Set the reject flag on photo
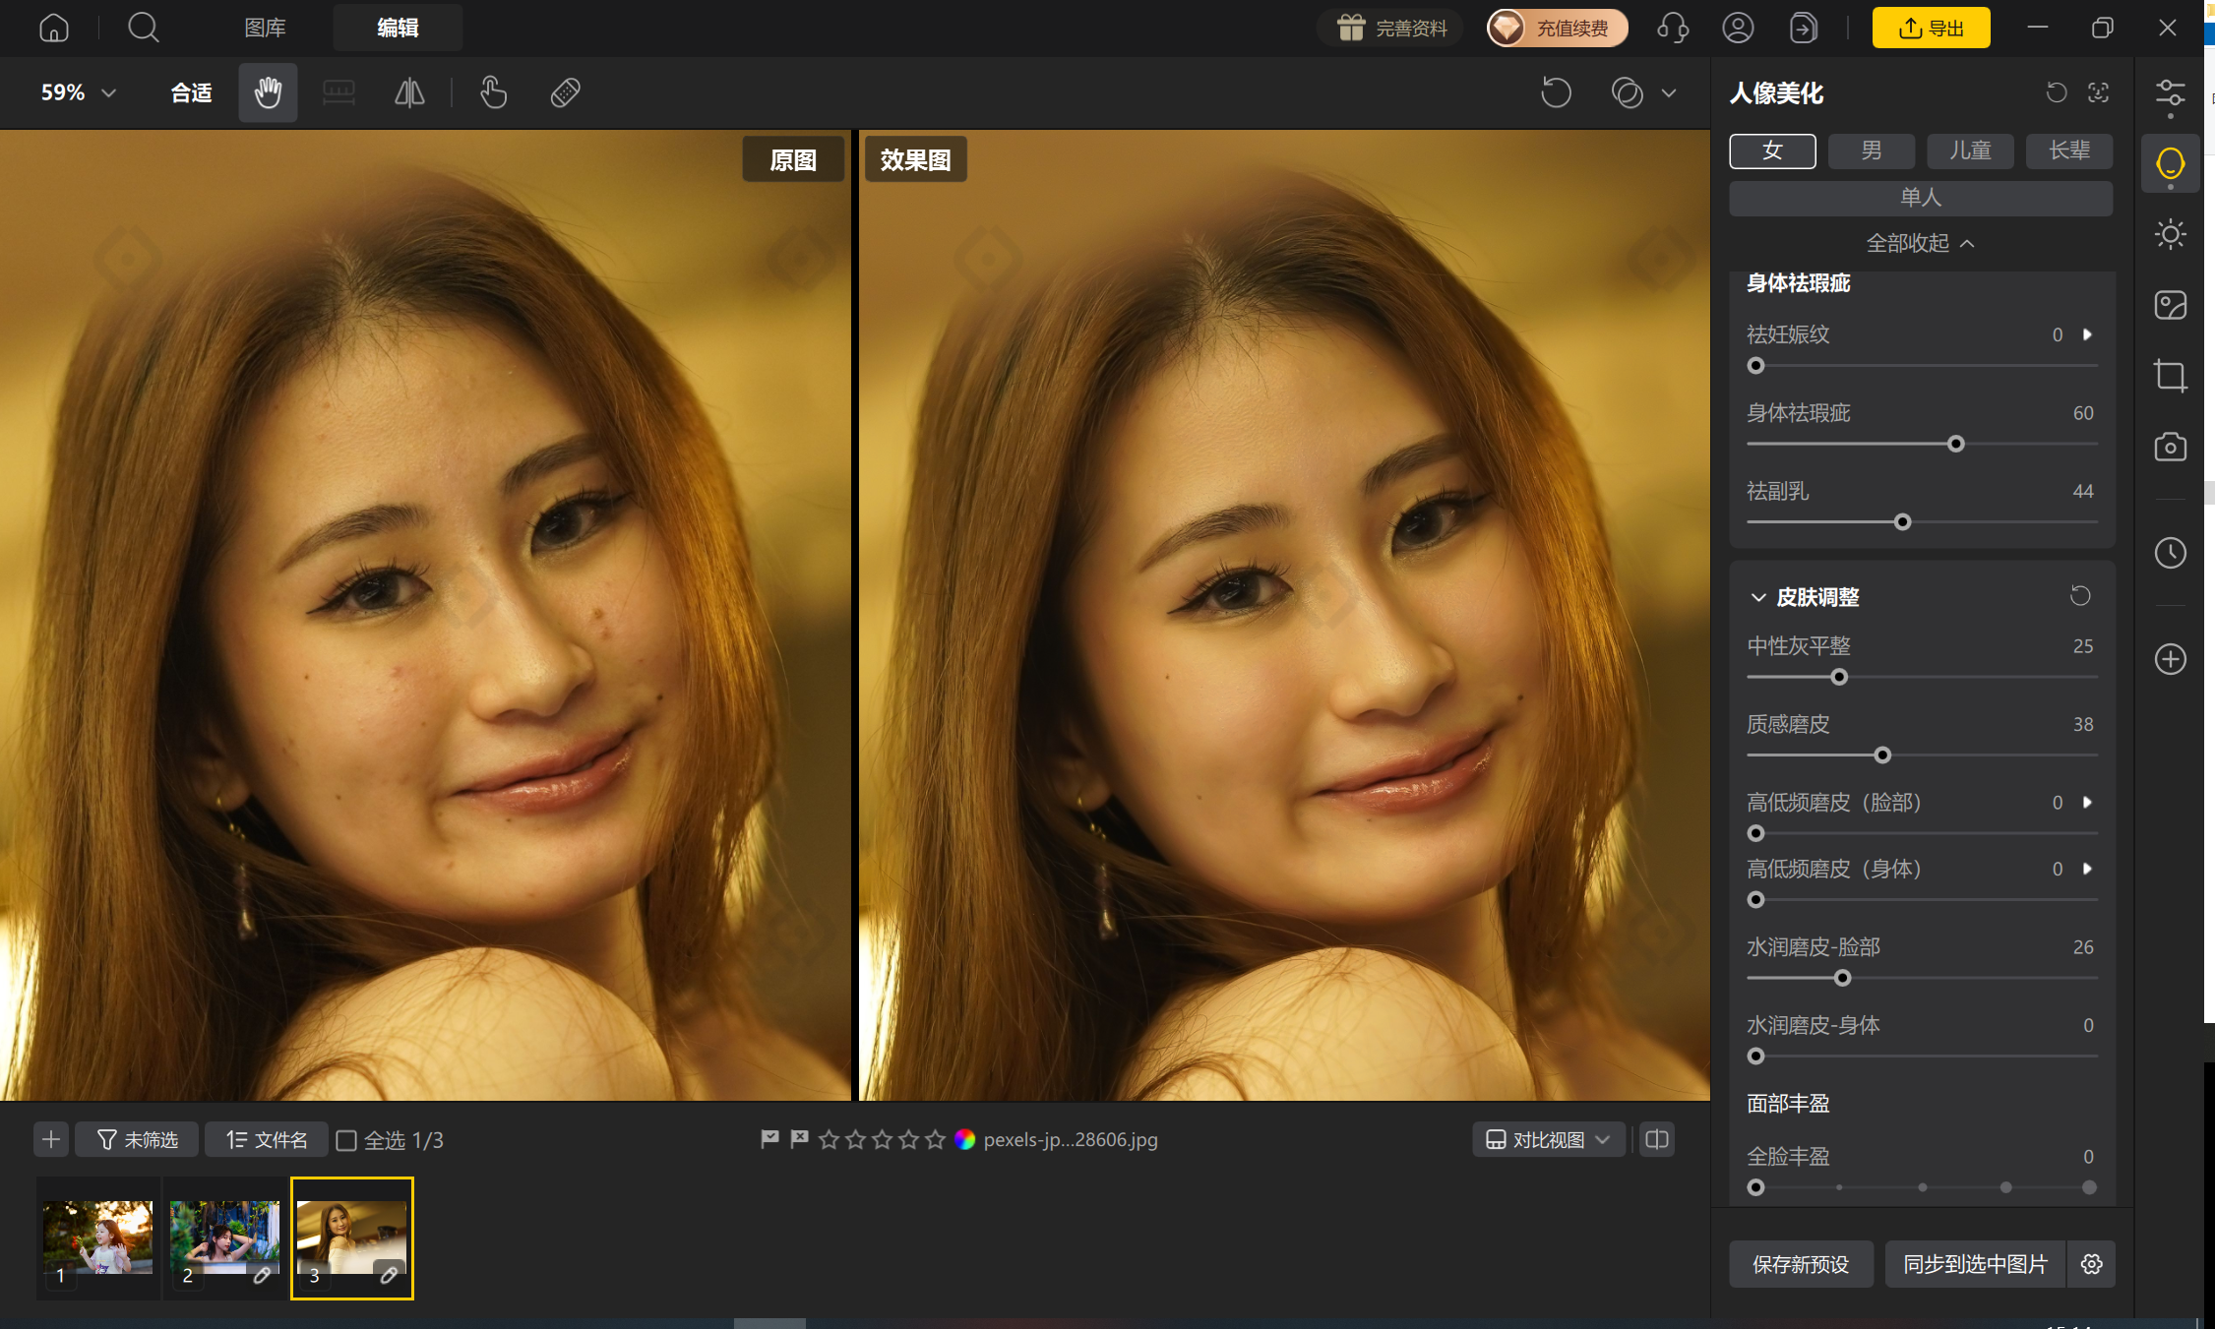The image size is (2215, 1329). pyautogui.click(x=799, y=1139)
